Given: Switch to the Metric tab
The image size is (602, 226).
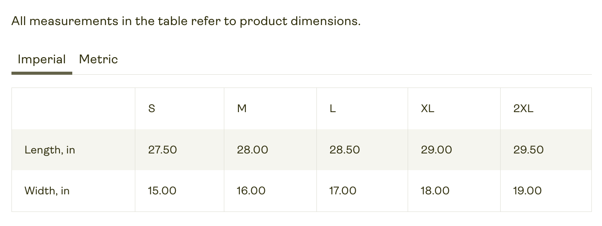Looking at the screenshot, I should [x=98, y=59].
